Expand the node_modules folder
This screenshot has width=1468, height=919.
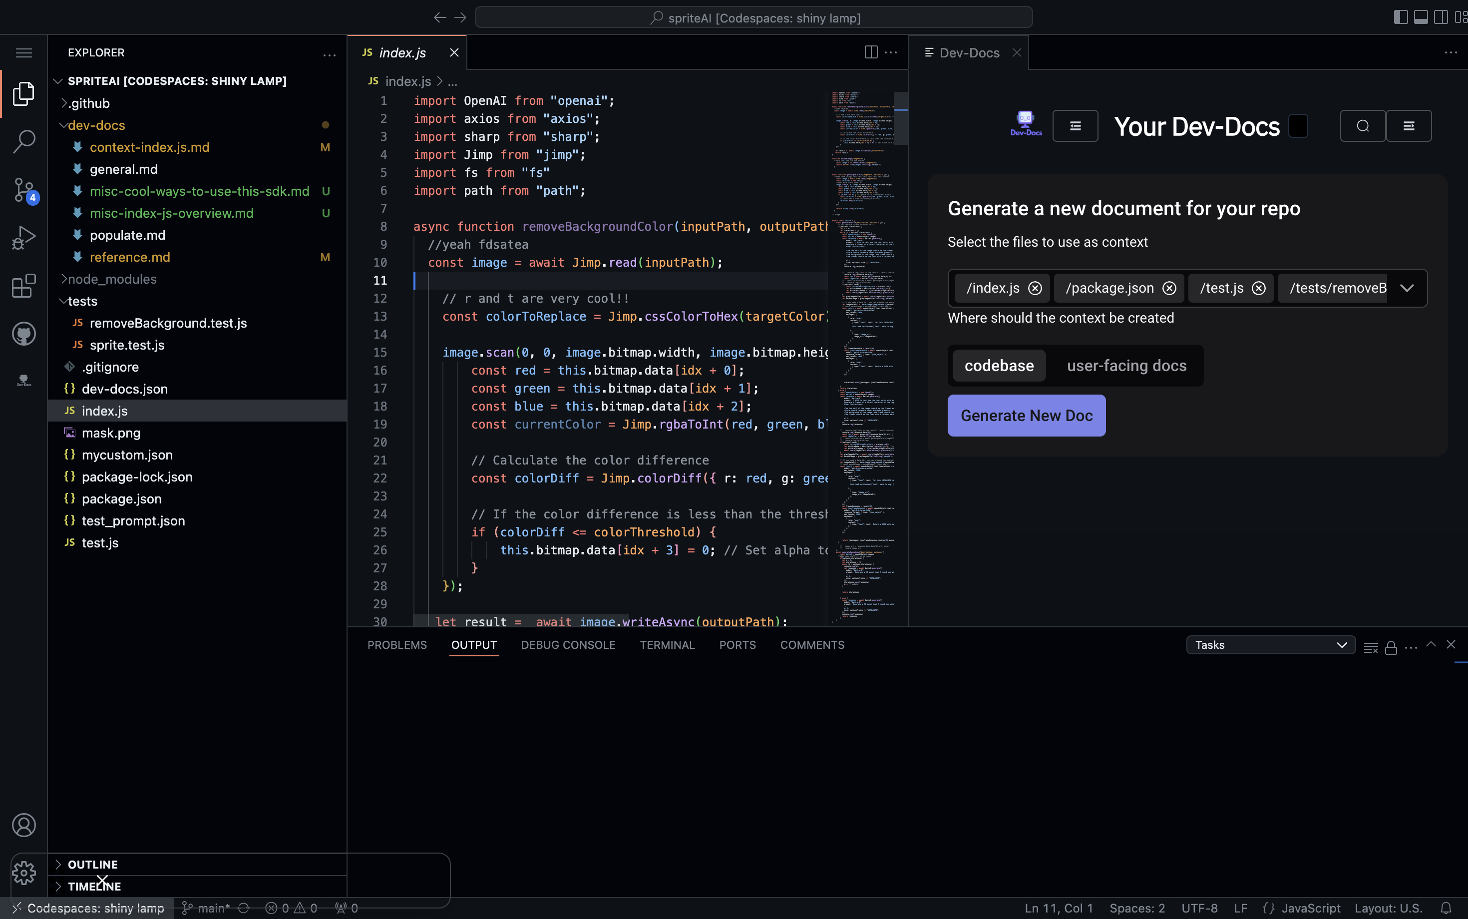pos(112,279)
